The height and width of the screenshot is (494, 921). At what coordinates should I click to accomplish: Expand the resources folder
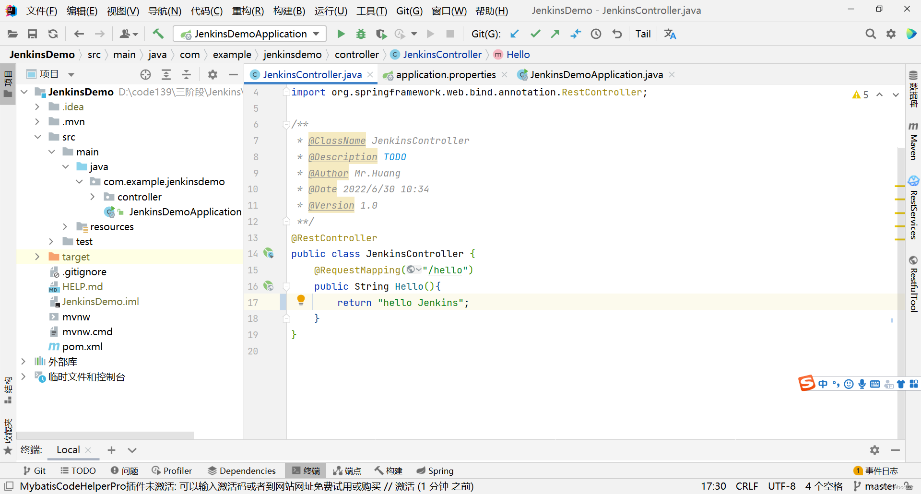[65, 226]
